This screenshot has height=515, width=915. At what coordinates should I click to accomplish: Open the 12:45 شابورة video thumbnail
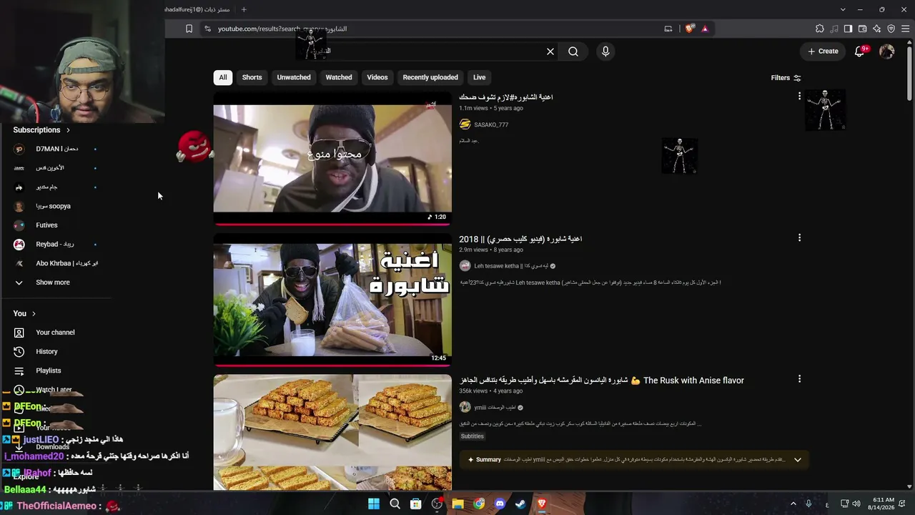pos(332,299)
